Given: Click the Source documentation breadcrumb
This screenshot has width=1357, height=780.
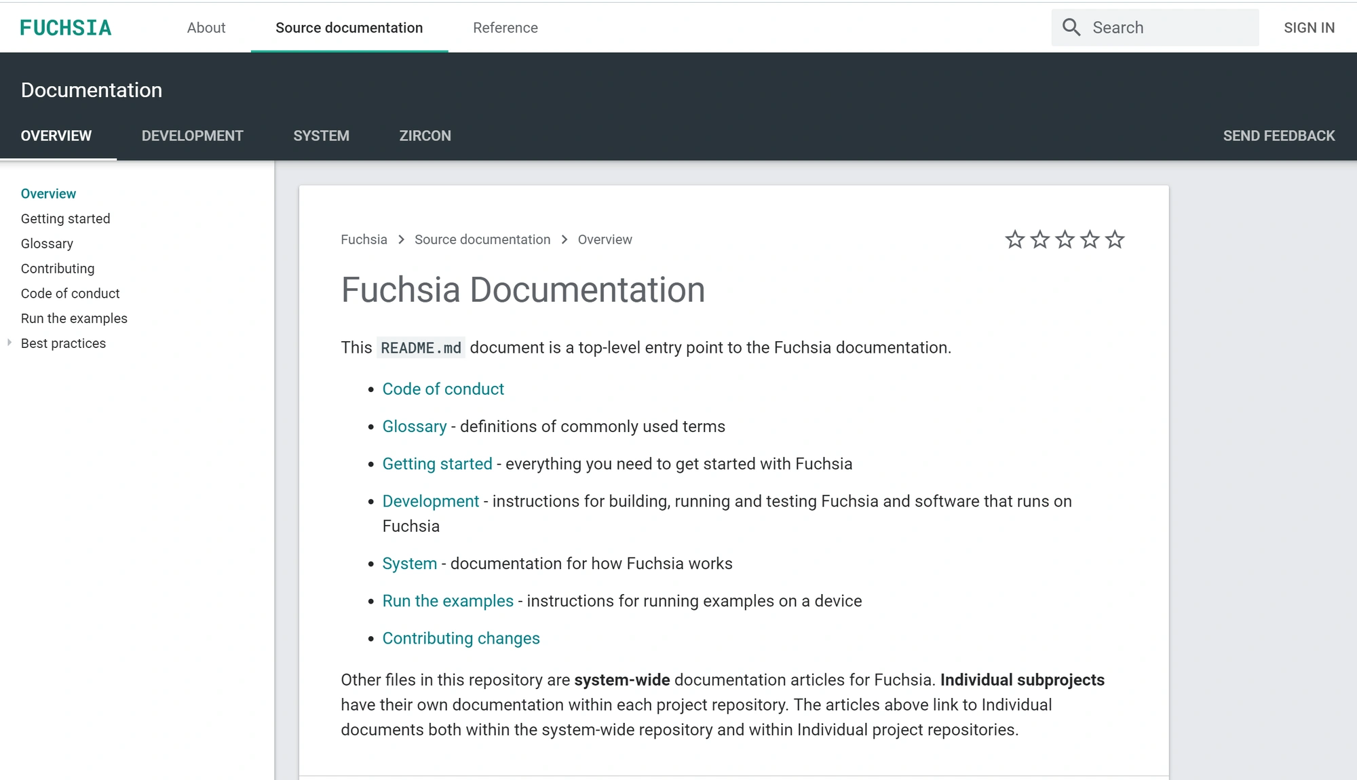Looking at the screenshot, I should (482, 239).
